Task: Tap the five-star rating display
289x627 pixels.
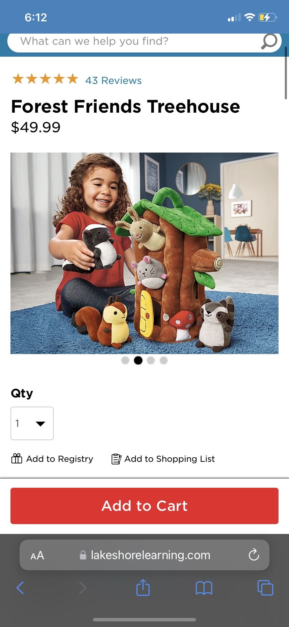Action: (x=45, y=79)
